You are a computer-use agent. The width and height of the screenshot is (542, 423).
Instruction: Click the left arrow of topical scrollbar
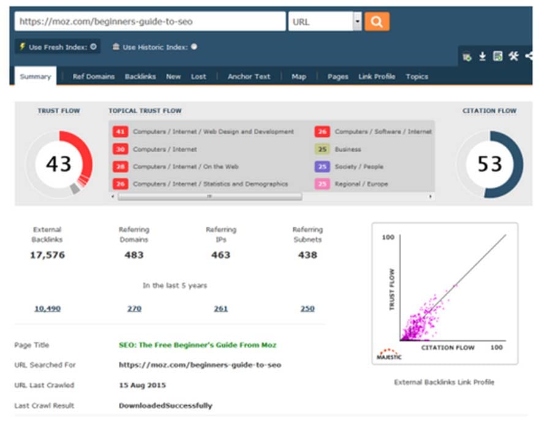click(x=113, y=196)
